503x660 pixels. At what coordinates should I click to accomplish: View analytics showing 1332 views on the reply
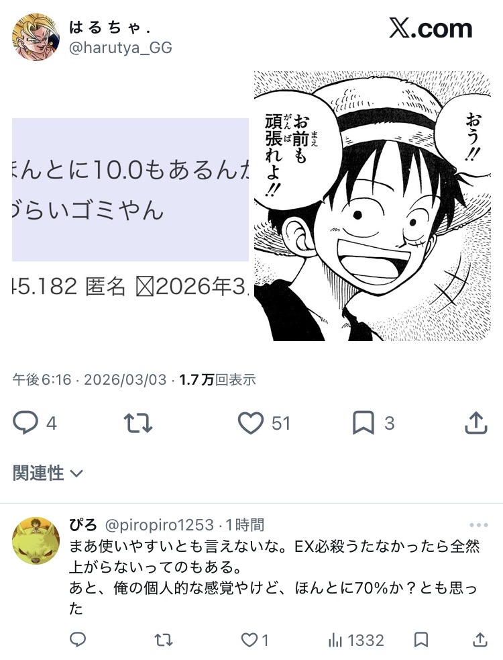click(x=356, y=641)
